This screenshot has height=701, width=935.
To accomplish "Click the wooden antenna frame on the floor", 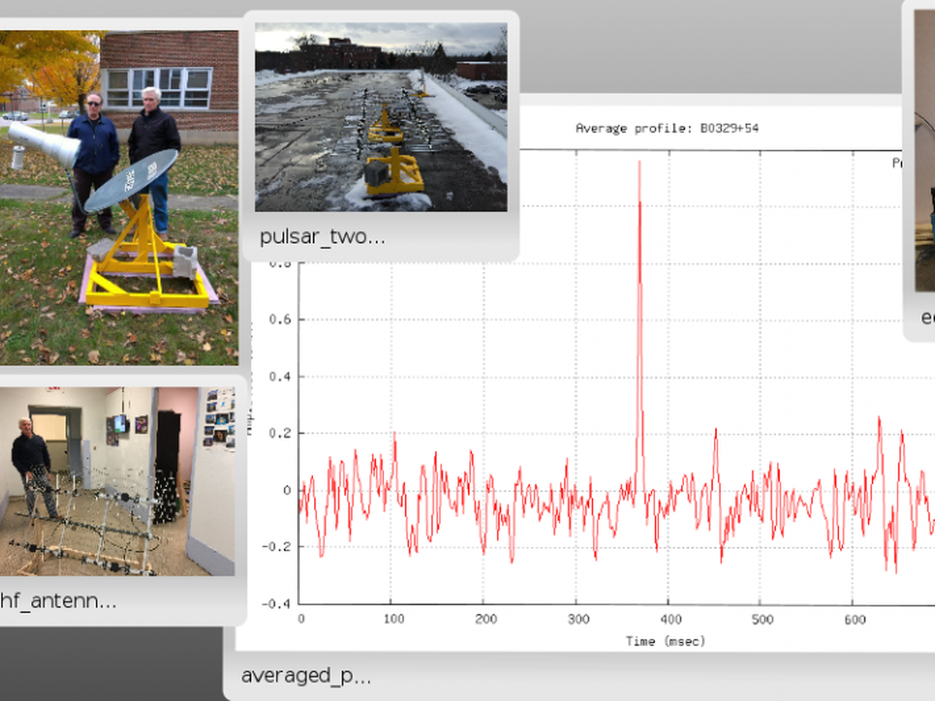I will (x=86, y=530).
